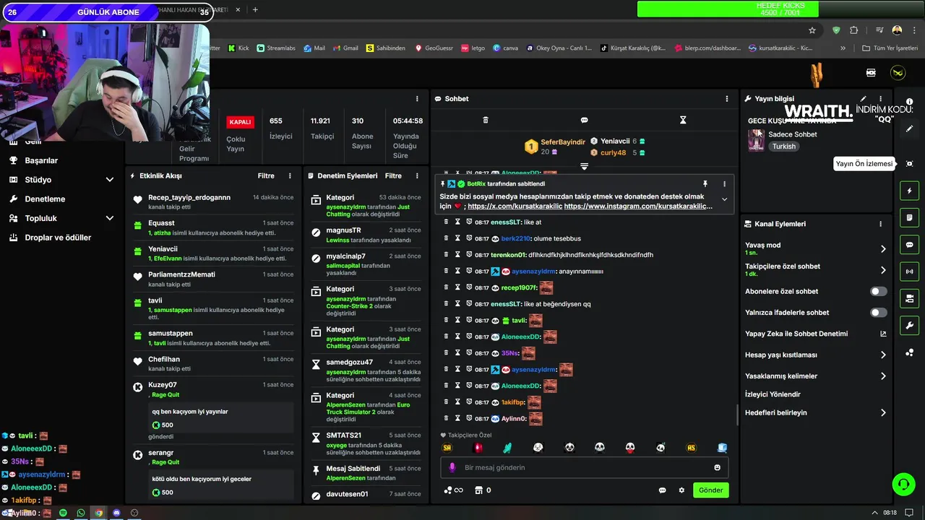Delete berk2210's chat message
The width and height of the screenshot is (925, 520).
pyautogui.click(x=446, y=238)
